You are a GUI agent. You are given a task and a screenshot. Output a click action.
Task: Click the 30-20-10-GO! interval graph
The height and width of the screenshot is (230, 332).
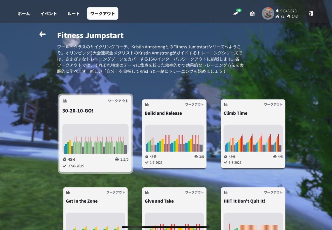pos(95,139)
